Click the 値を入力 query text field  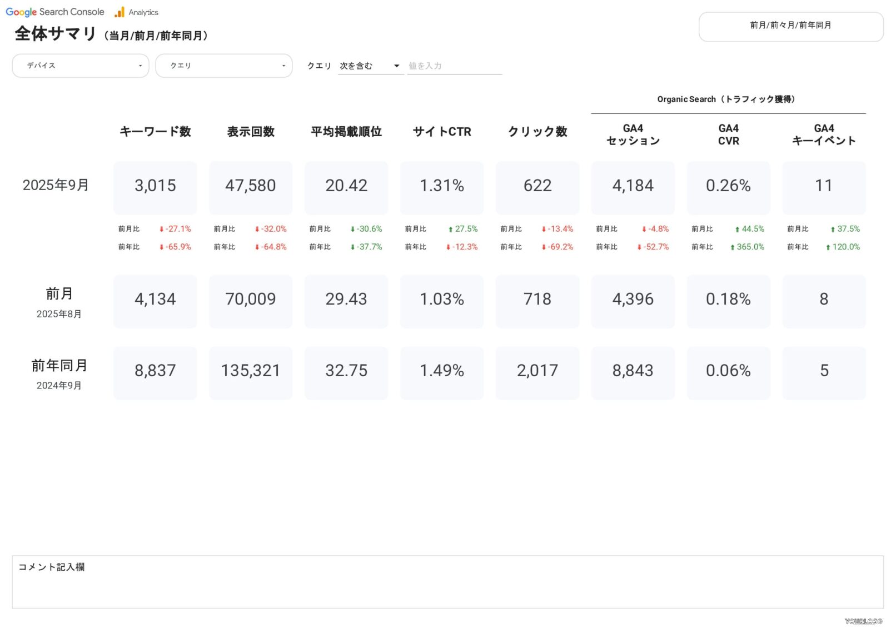click(x=454, y=66)
